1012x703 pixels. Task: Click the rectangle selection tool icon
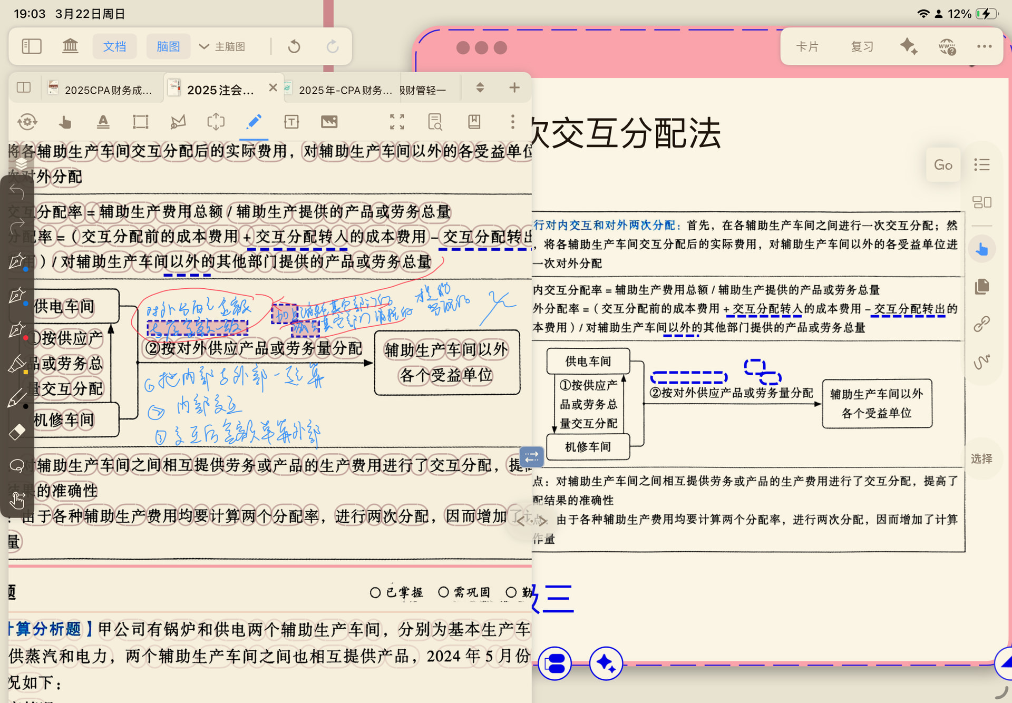[140, 122]
